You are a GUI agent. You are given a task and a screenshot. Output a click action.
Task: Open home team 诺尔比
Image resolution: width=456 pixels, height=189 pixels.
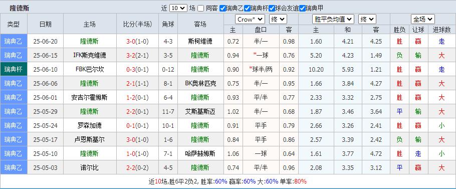(90, 167)
